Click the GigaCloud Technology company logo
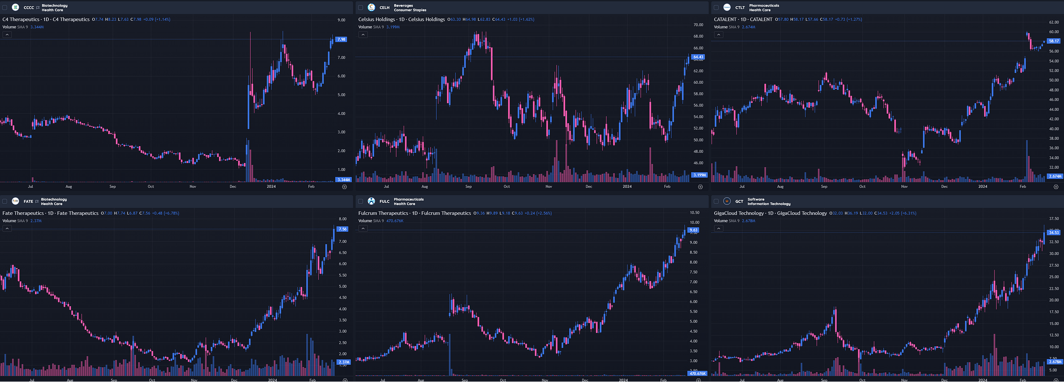The height and width of the screenshot is (382, 1064). click(x=727, y=201)
